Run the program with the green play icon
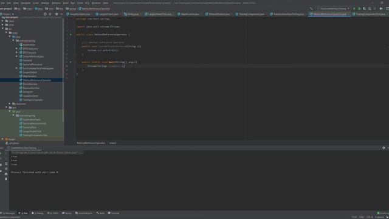Screen dimensions: 389x219 point(354,9)
